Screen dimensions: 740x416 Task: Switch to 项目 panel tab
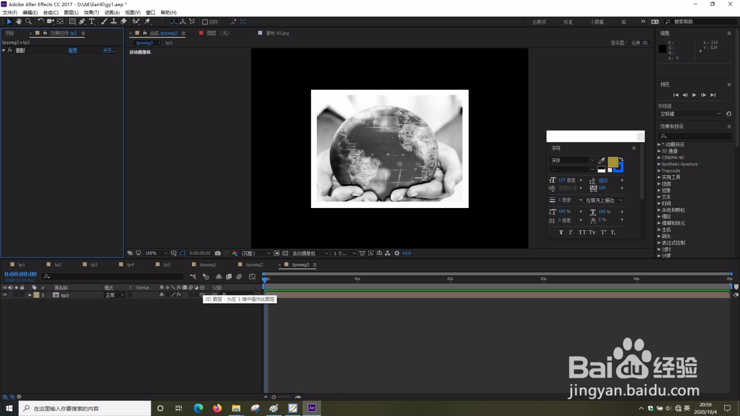click(x=10, y=33)
